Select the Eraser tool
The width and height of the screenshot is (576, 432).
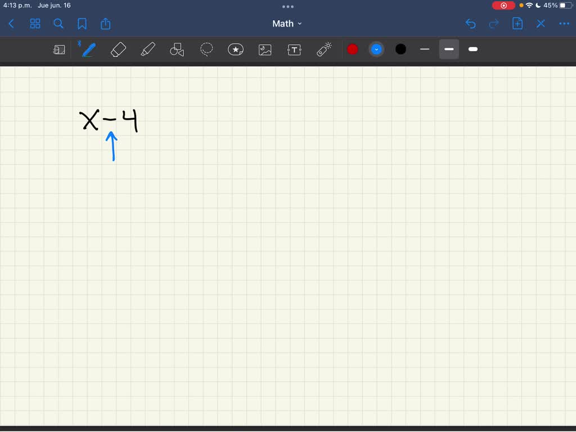pyautogui.click(x=119, y=49)
